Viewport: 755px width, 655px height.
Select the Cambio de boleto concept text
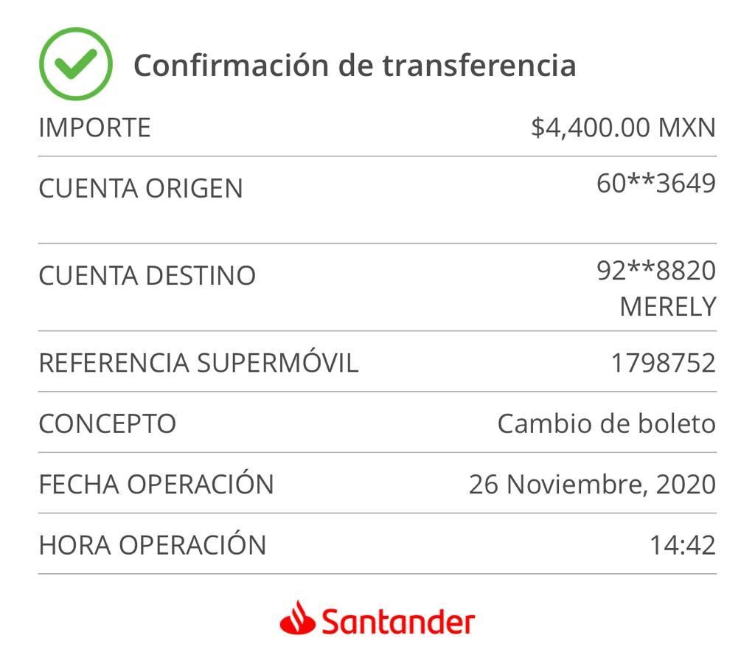607,424
